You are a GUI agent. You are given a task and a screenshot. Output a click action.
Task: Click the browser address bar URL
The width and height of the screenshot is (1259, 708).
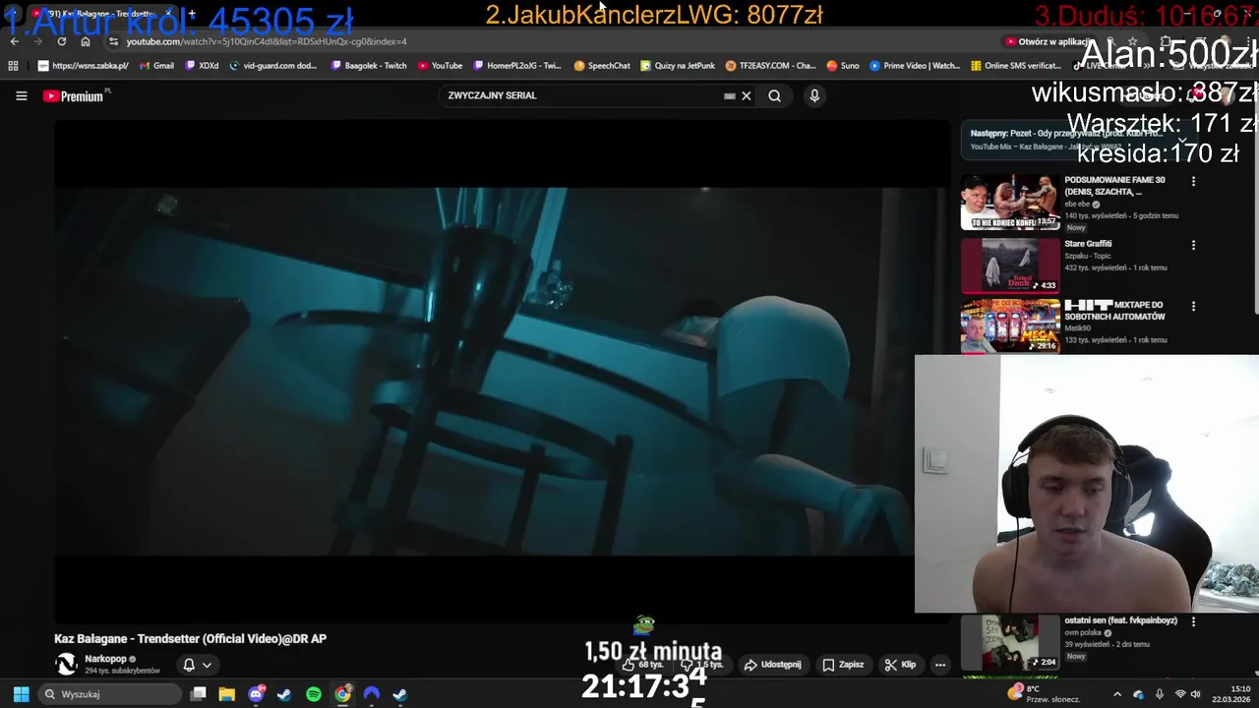click(x=266, y=41)
